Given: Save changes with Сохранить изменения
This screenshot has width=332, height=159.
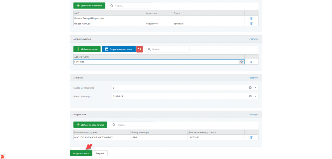Looking at the screenshot, I should [x=119, y=49].
